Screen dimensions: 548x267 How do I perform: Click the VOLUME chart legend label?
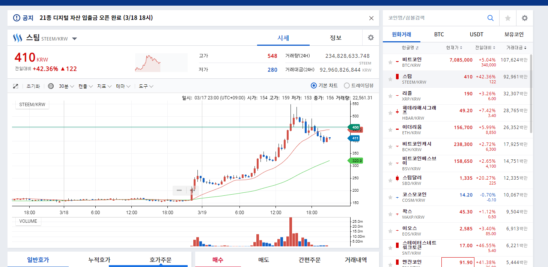coord(28,221)
